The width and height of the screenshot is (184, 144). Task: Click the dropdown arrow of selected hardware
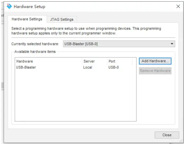pyautogui.click(x=172, y=44)
